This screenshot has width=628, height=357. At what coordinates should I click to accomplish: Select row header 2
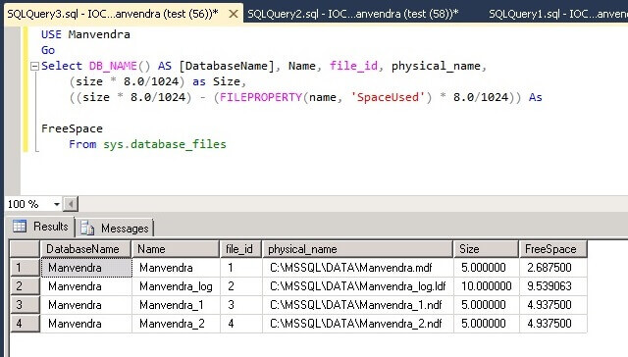pos(25,286)
